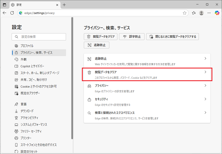Expand the セキュリティ row chevron

pos(205,99)
